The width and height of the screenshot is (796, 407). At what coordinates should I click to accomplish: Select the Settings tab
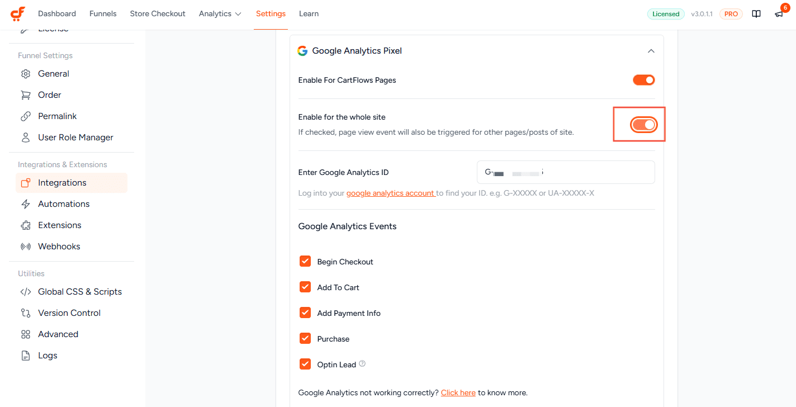click(271, 13)
